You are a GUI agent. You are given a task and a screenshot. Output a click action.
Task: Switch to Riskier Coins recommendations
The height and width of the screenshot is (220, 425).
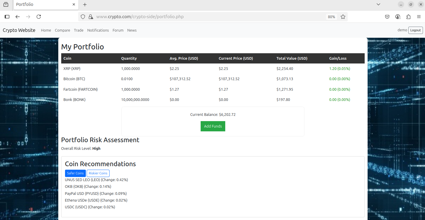click(x=98, y=173)
